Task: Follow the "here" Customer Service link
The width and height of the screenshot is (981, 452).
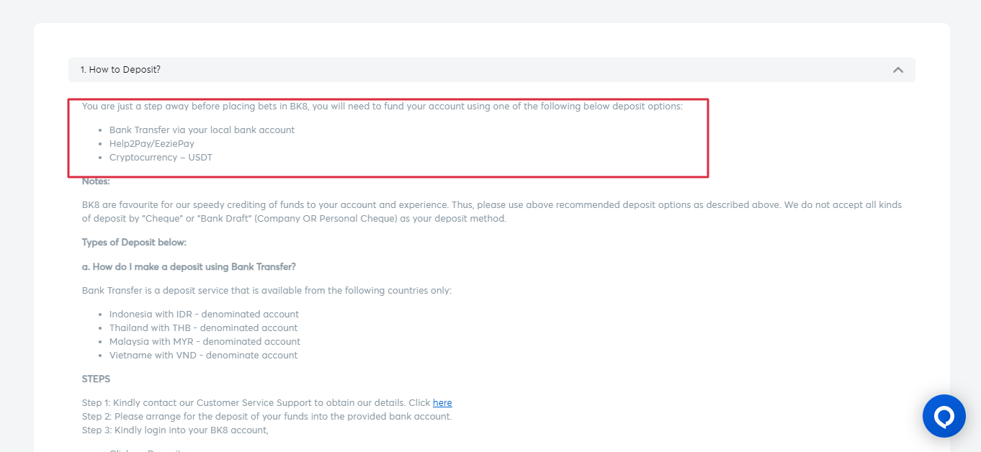Action: (x=442, y=403)
